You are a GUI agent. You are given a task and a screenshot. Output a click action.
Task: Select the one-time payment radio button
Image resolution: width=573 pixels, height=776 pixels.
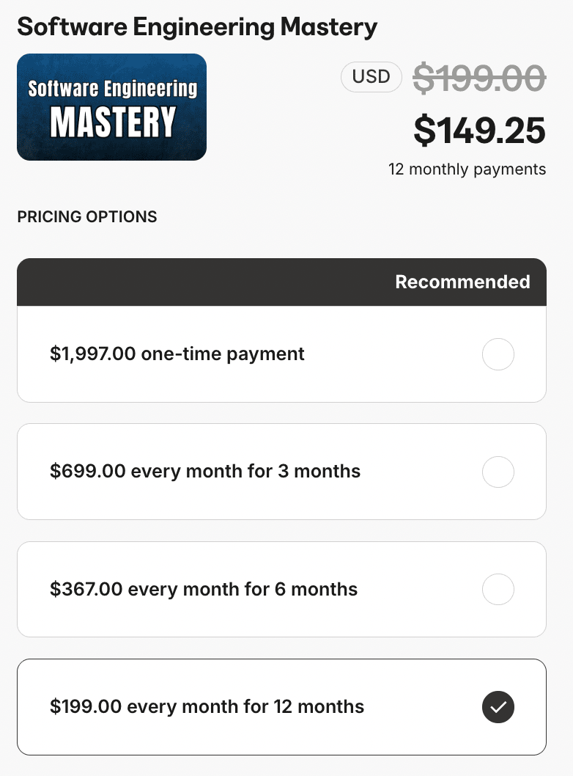click(x=498, y=355)
